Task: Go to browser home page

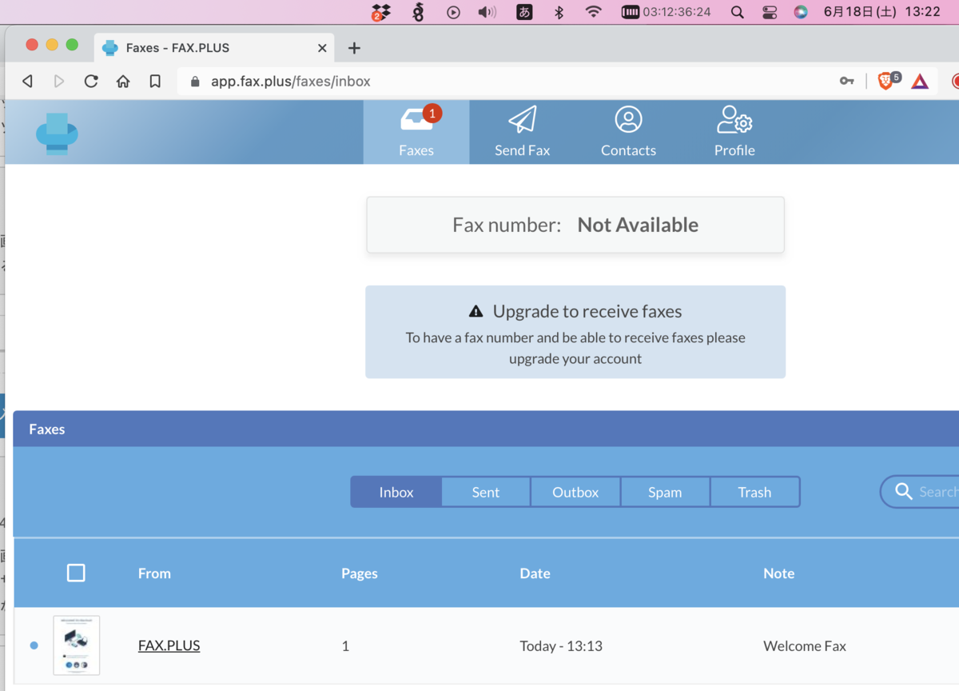Action: (x=123, y=81)
